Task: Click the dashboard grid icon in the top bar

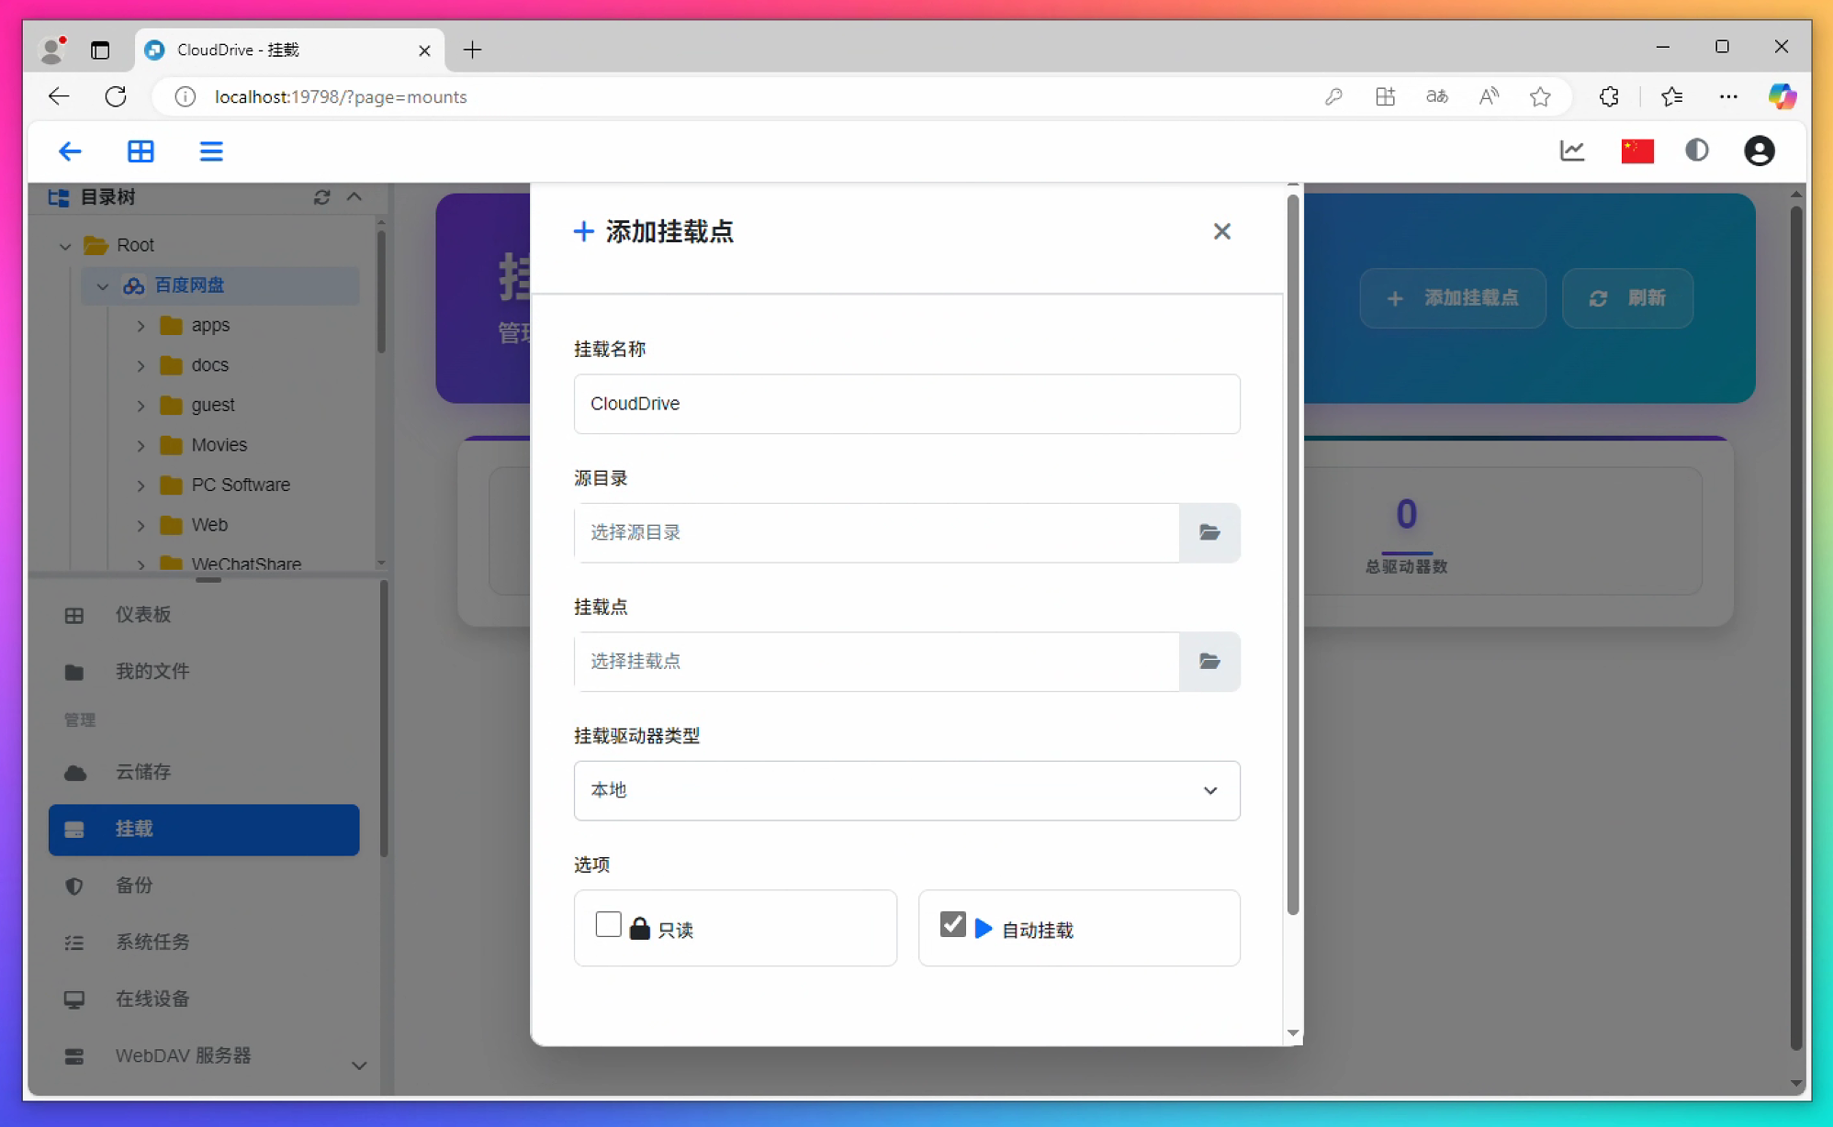Action: coord(141,151)
